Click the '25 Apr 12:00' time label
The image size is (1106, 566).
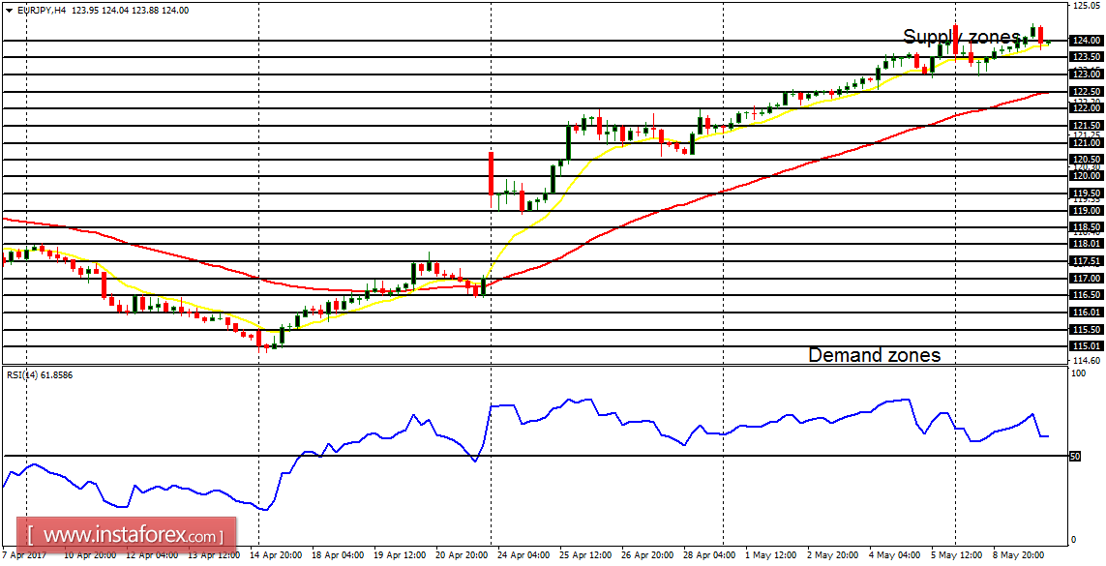coord(586,556)
